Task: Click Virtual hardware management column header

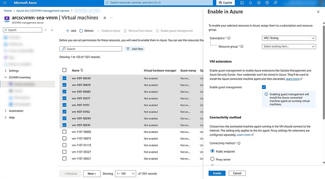Action: pos(160,70)
